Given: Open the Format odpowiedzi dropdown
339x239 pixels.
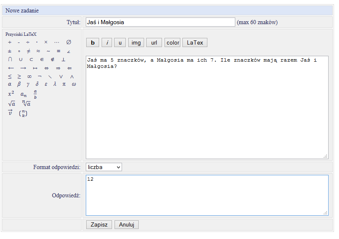Looking at the screenshot, I should pyautogui.click(x=104, y=167).
